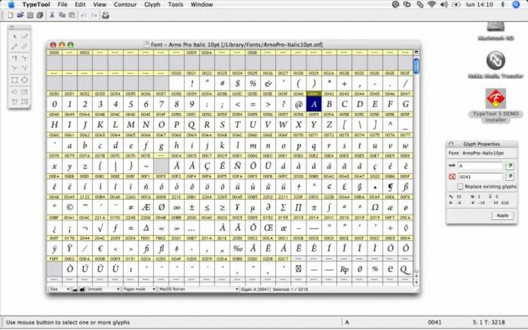Open the Contour menu
The height and width of the screenshot is (330, 528).
coord(125,5)
